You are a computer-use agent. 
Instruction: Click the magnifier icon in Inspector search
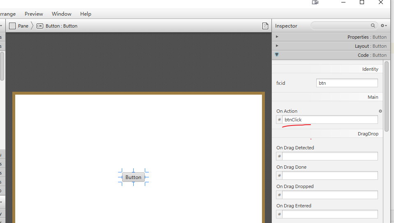click(373, 26)
